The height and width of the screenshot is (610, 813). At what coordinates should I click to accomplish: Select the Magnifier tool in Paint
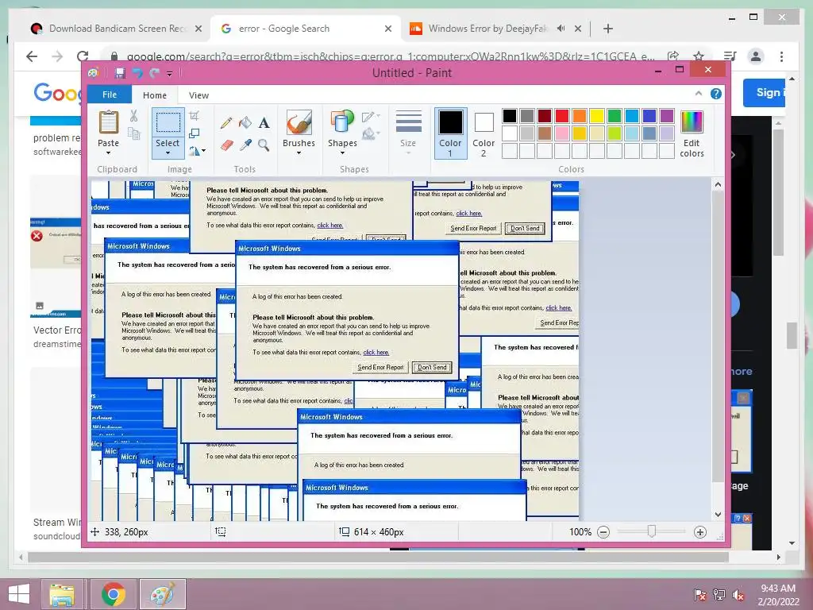point(264,145)
